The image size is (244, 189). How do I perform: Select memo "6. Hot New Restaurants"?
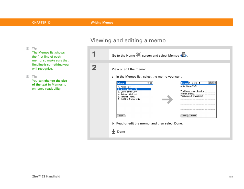click(129, 99)
